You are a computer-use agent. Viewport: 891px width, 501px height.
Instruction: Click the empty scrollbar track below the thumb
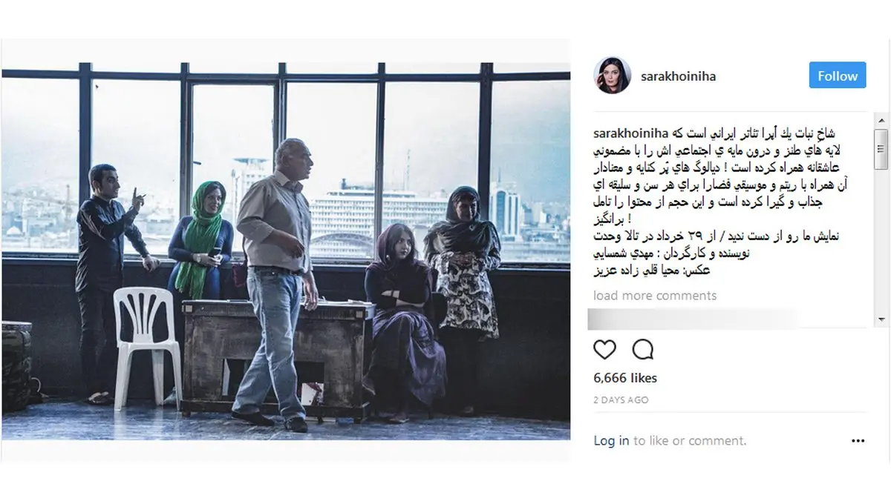(x=881, y=241)
